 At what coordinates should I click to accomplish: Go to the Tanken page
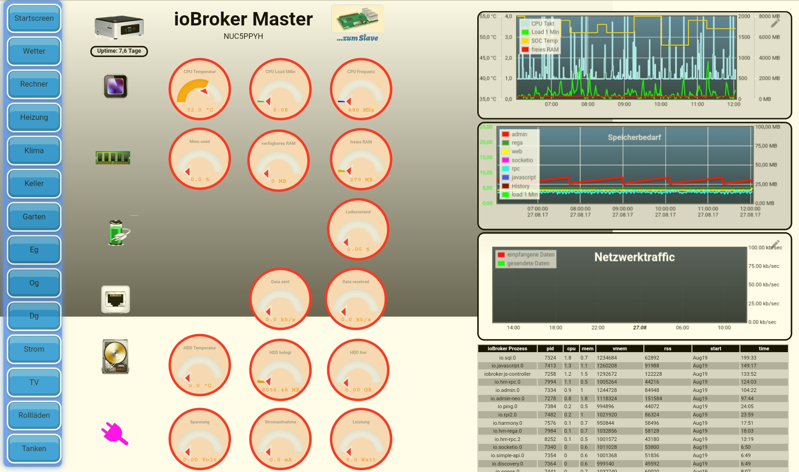pyautogui.click(x=34, y=449)
